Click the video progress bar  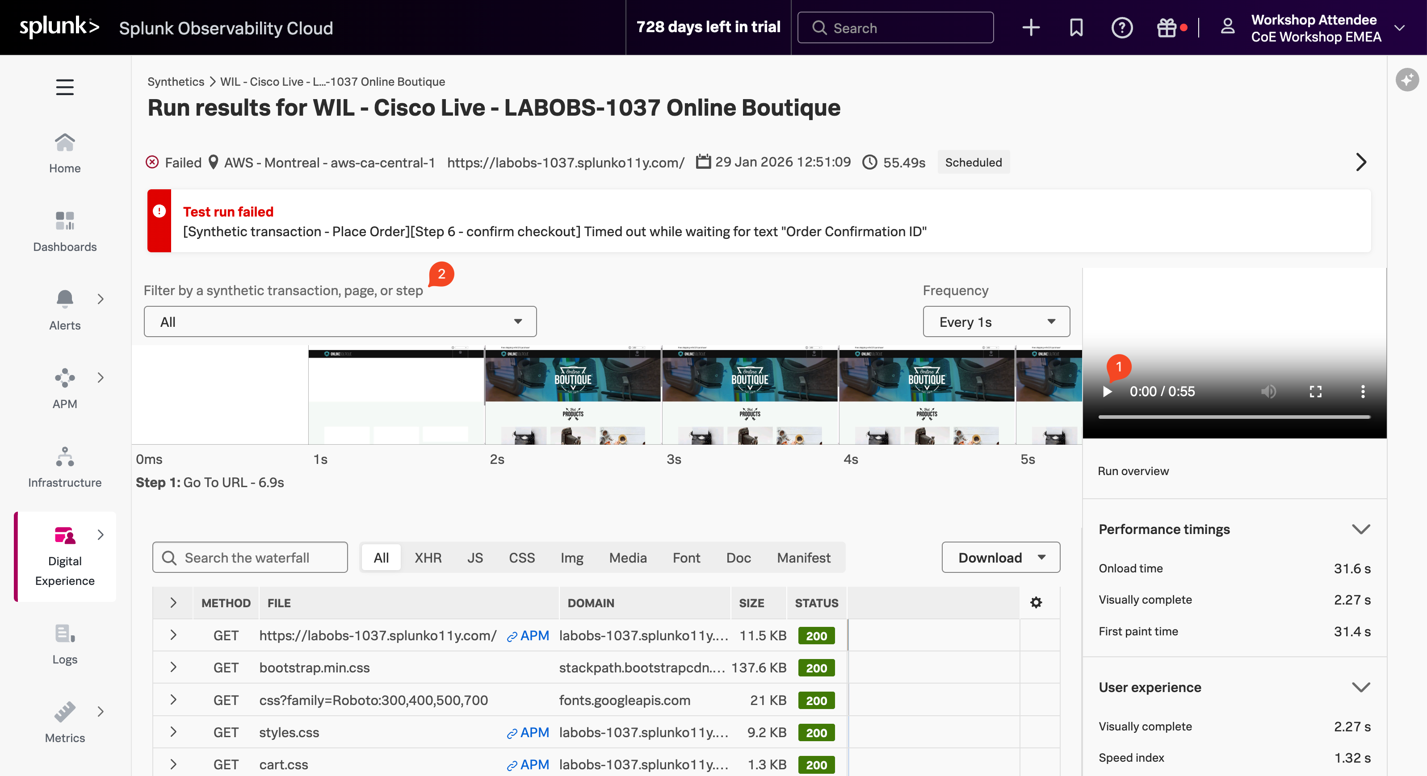click(1234, 417)
